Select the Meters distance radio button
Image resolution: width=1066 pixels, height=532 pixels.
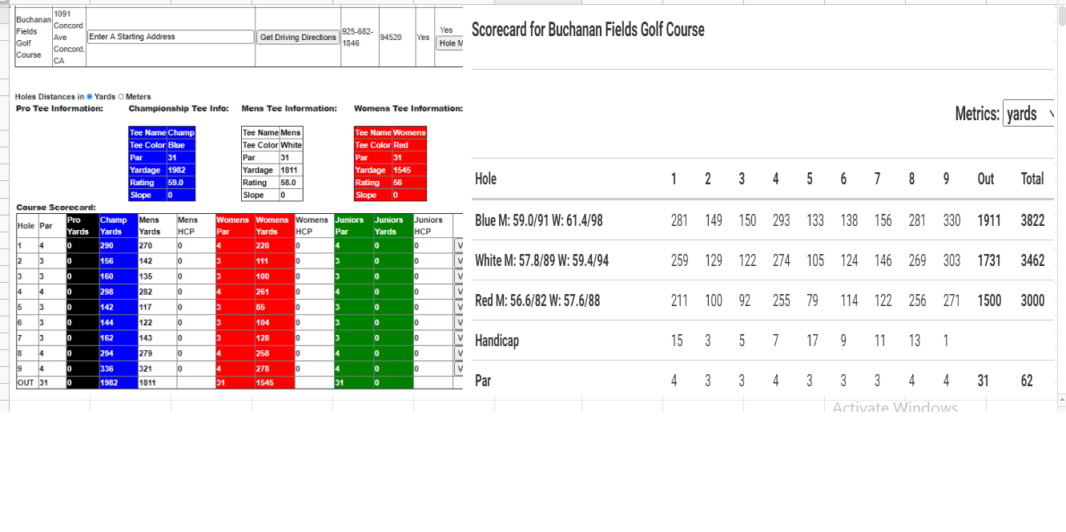[121, 97]
